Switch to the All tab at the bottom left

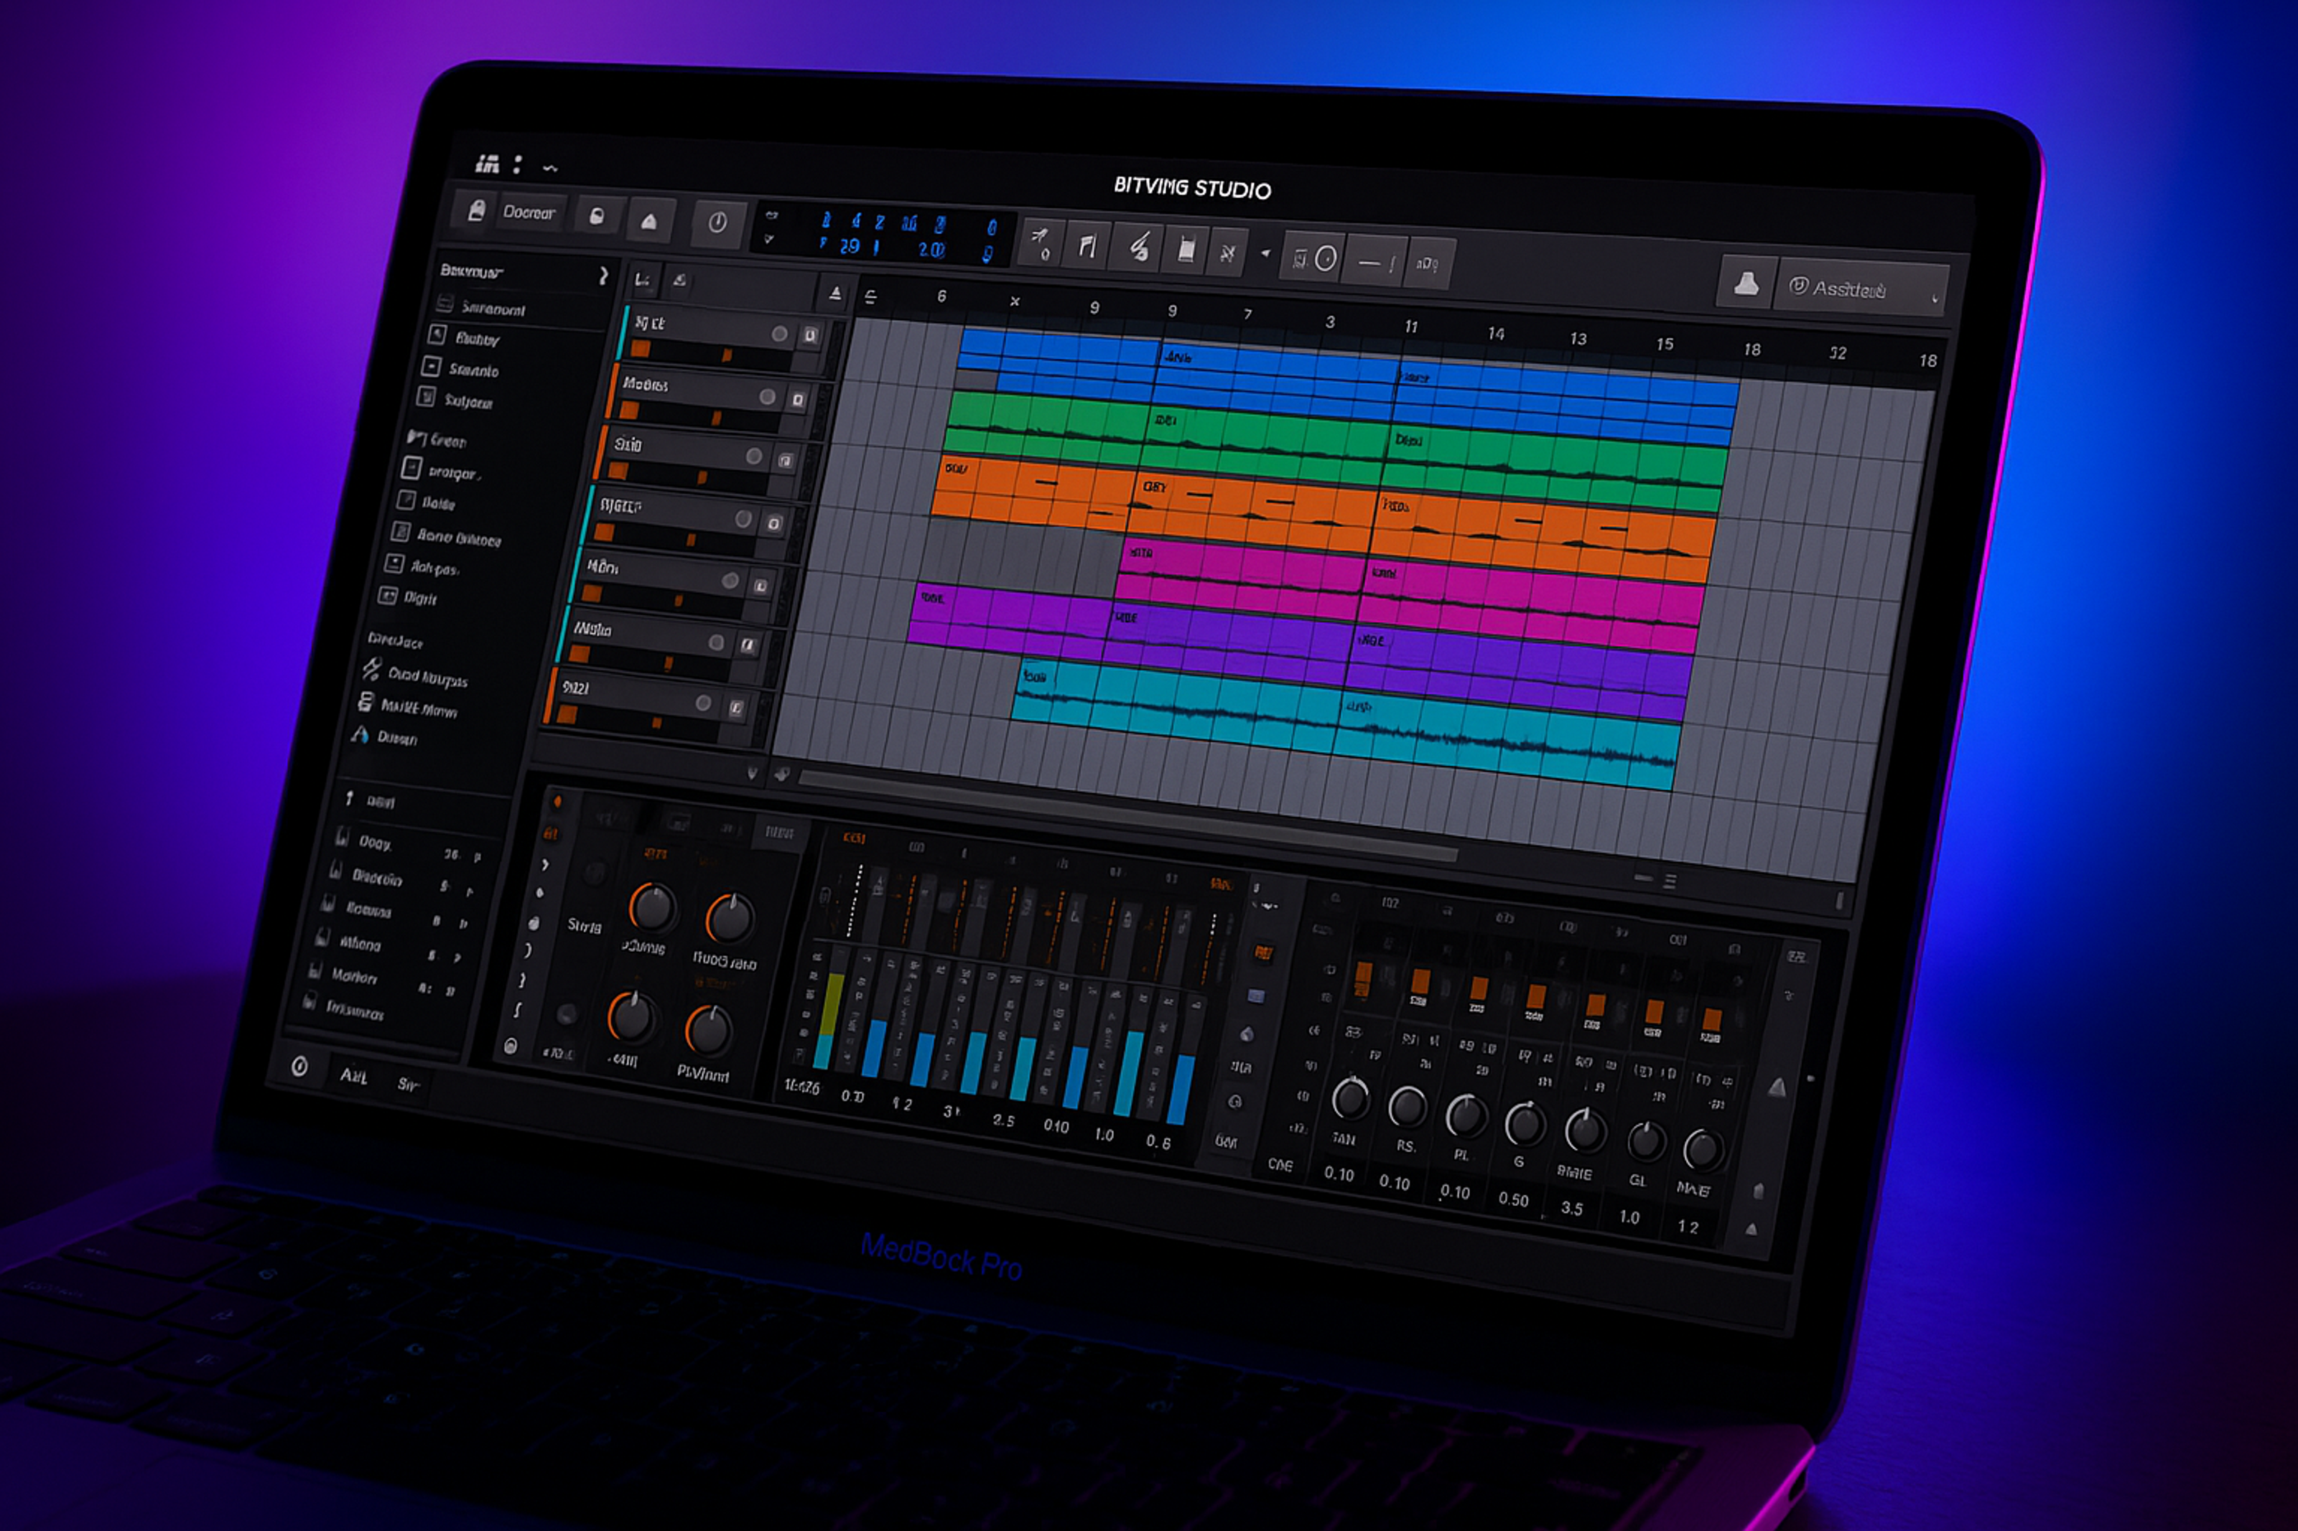(353, 1076)
